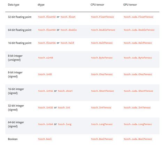Click the torch.uint8 dtype code
The width and height of the screenshot is (165, 146).
tap(46, 58)
